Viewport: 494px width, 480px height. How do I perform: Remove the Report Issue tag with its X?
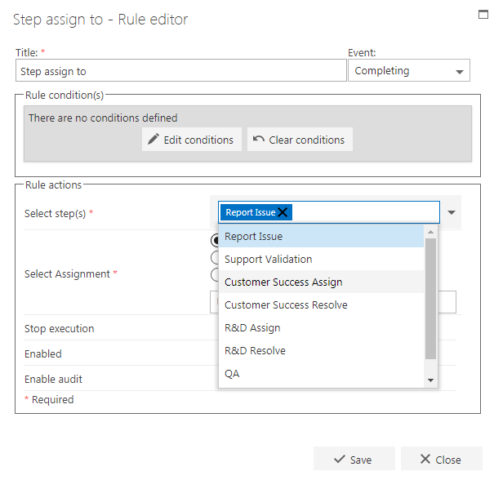(283, 212)
